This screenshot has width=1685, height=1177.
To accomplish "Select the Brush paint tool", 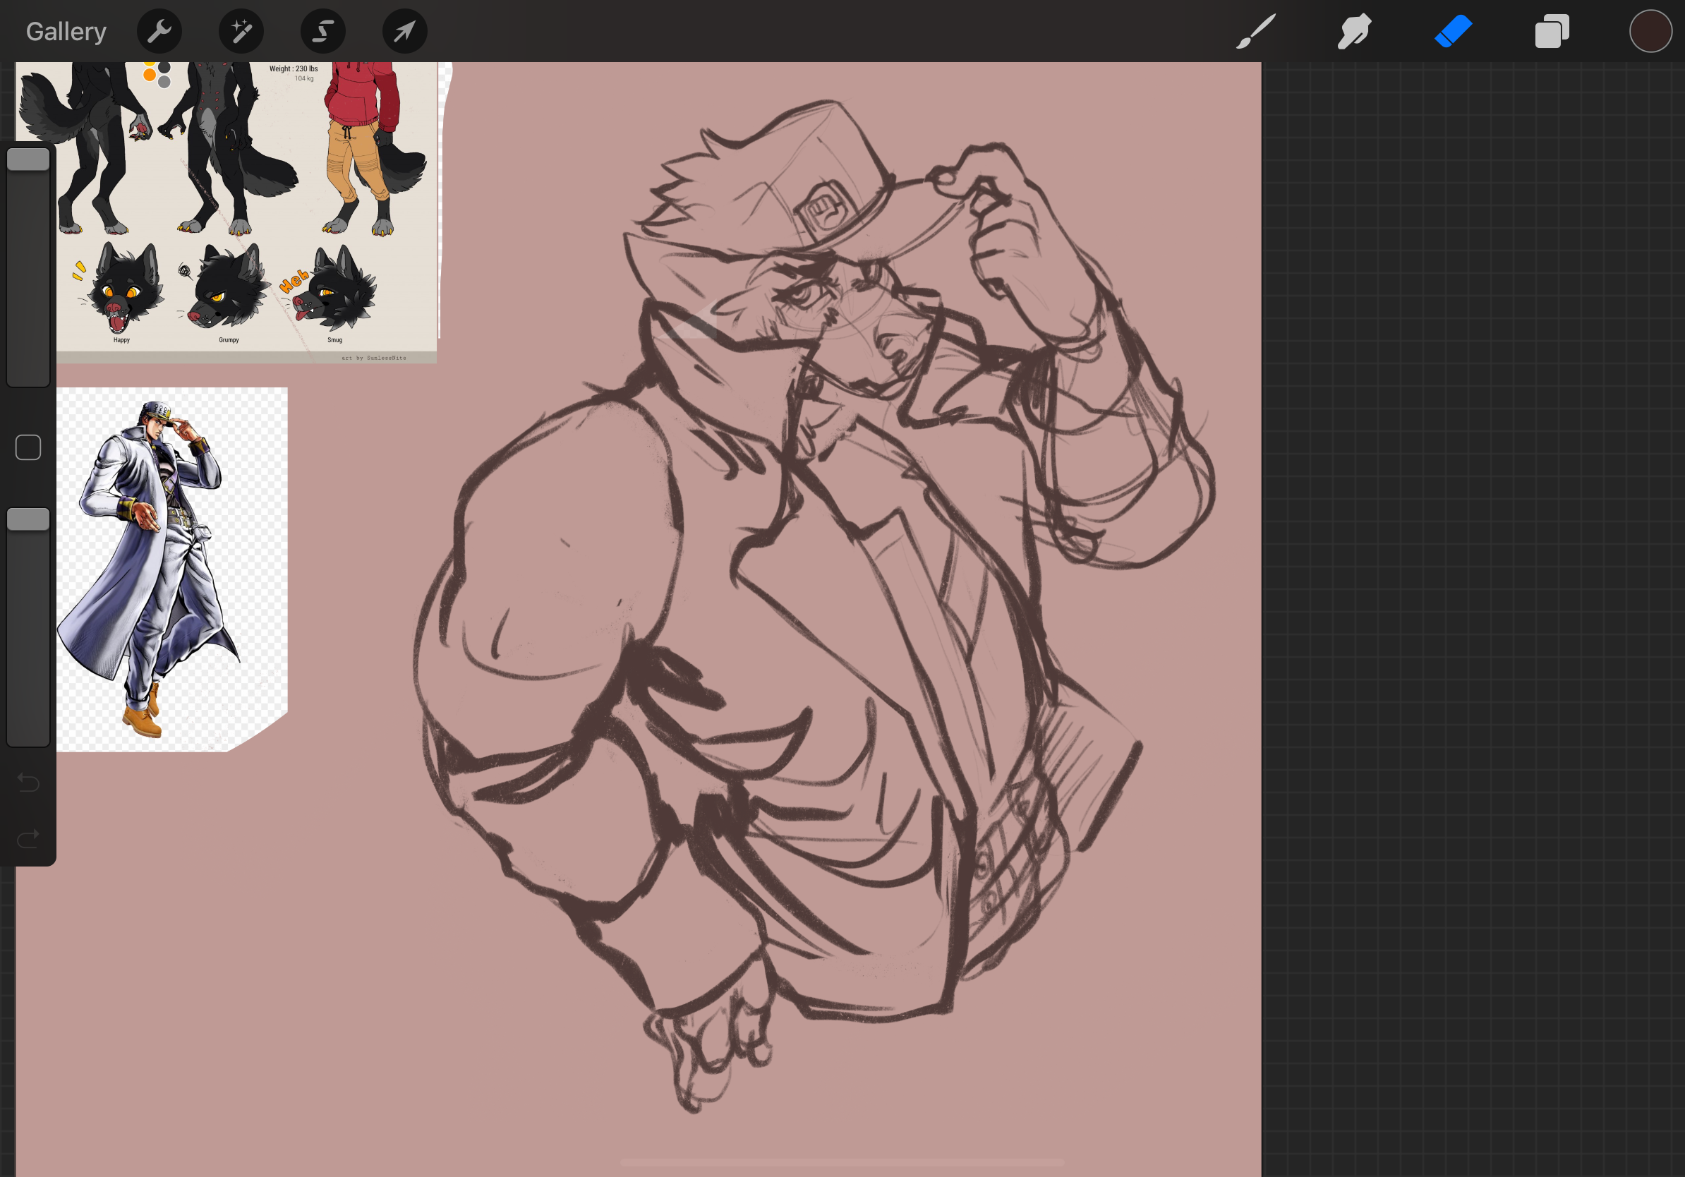I will [x=1256, y=32].
